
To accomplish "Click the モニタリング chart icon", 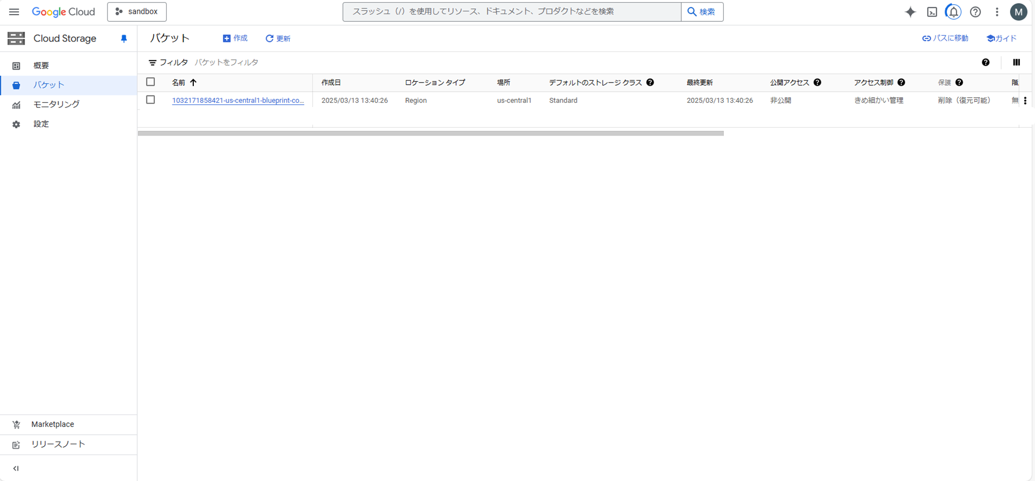I will pyautogui.click(x=16, y=105).
